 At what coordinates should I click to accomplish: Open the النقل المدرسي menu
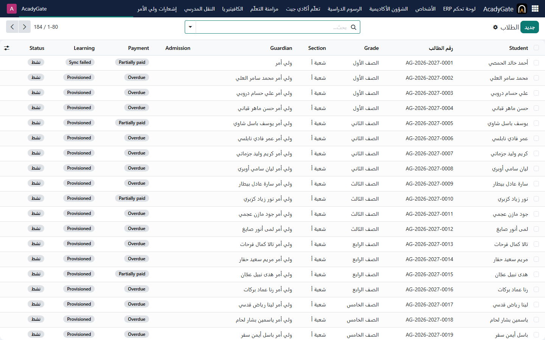[x=199, y=9]
